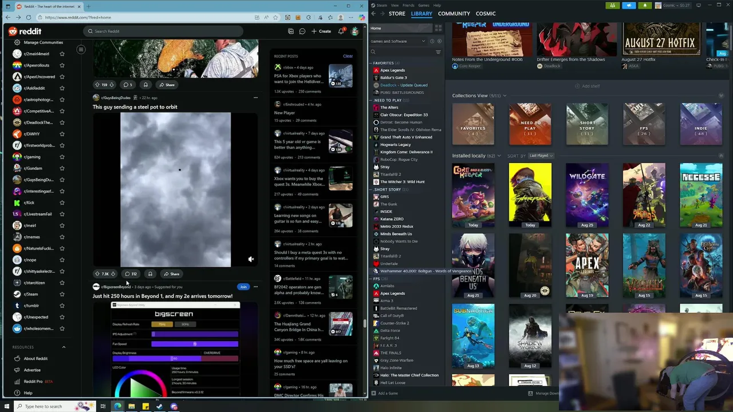Click the Reddit advertise icon in header
The image size is (733, 412).
coord(291,31)
